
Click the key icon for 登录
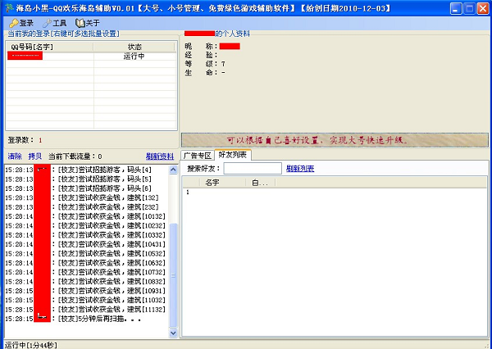pos(14,23)
